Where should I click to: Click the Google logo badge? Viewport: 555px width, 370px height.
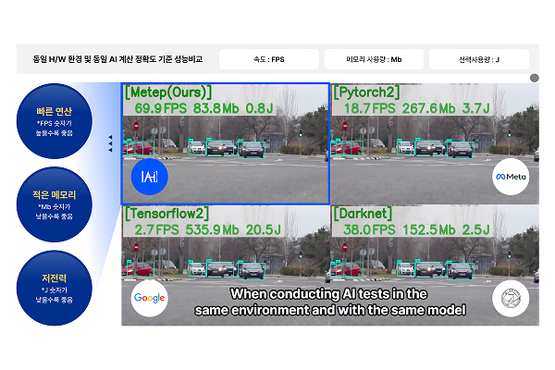(x=149, y=298)
